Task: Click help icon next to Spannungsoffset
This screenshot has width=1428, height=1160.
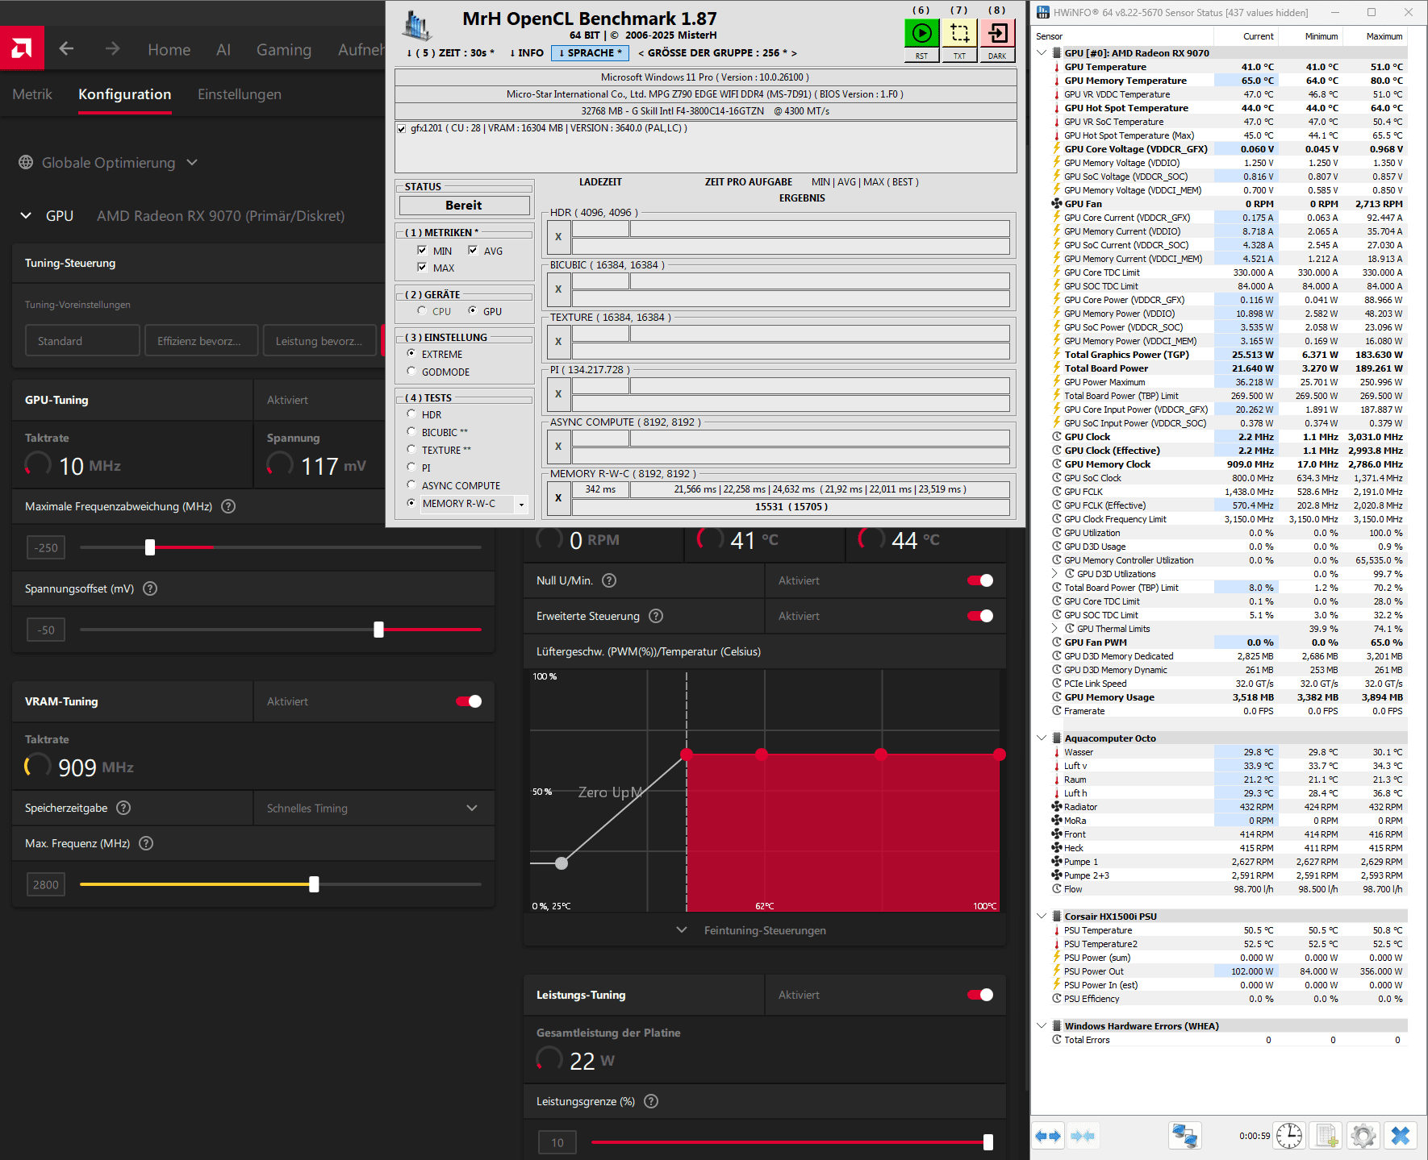Action: click(x=150, y=588)
